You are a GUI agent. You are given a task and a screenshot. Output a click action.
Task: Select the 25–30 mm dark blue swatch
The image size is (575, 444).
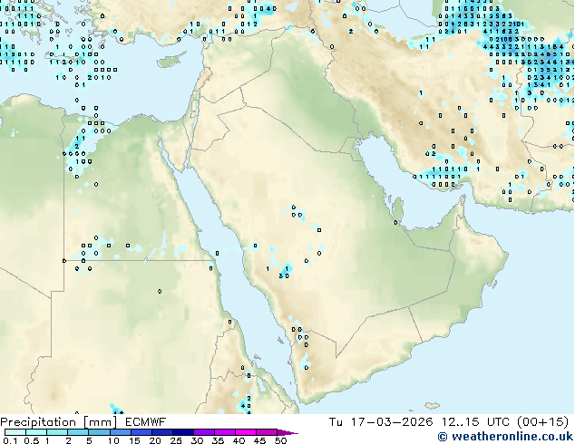pos(183,432)
